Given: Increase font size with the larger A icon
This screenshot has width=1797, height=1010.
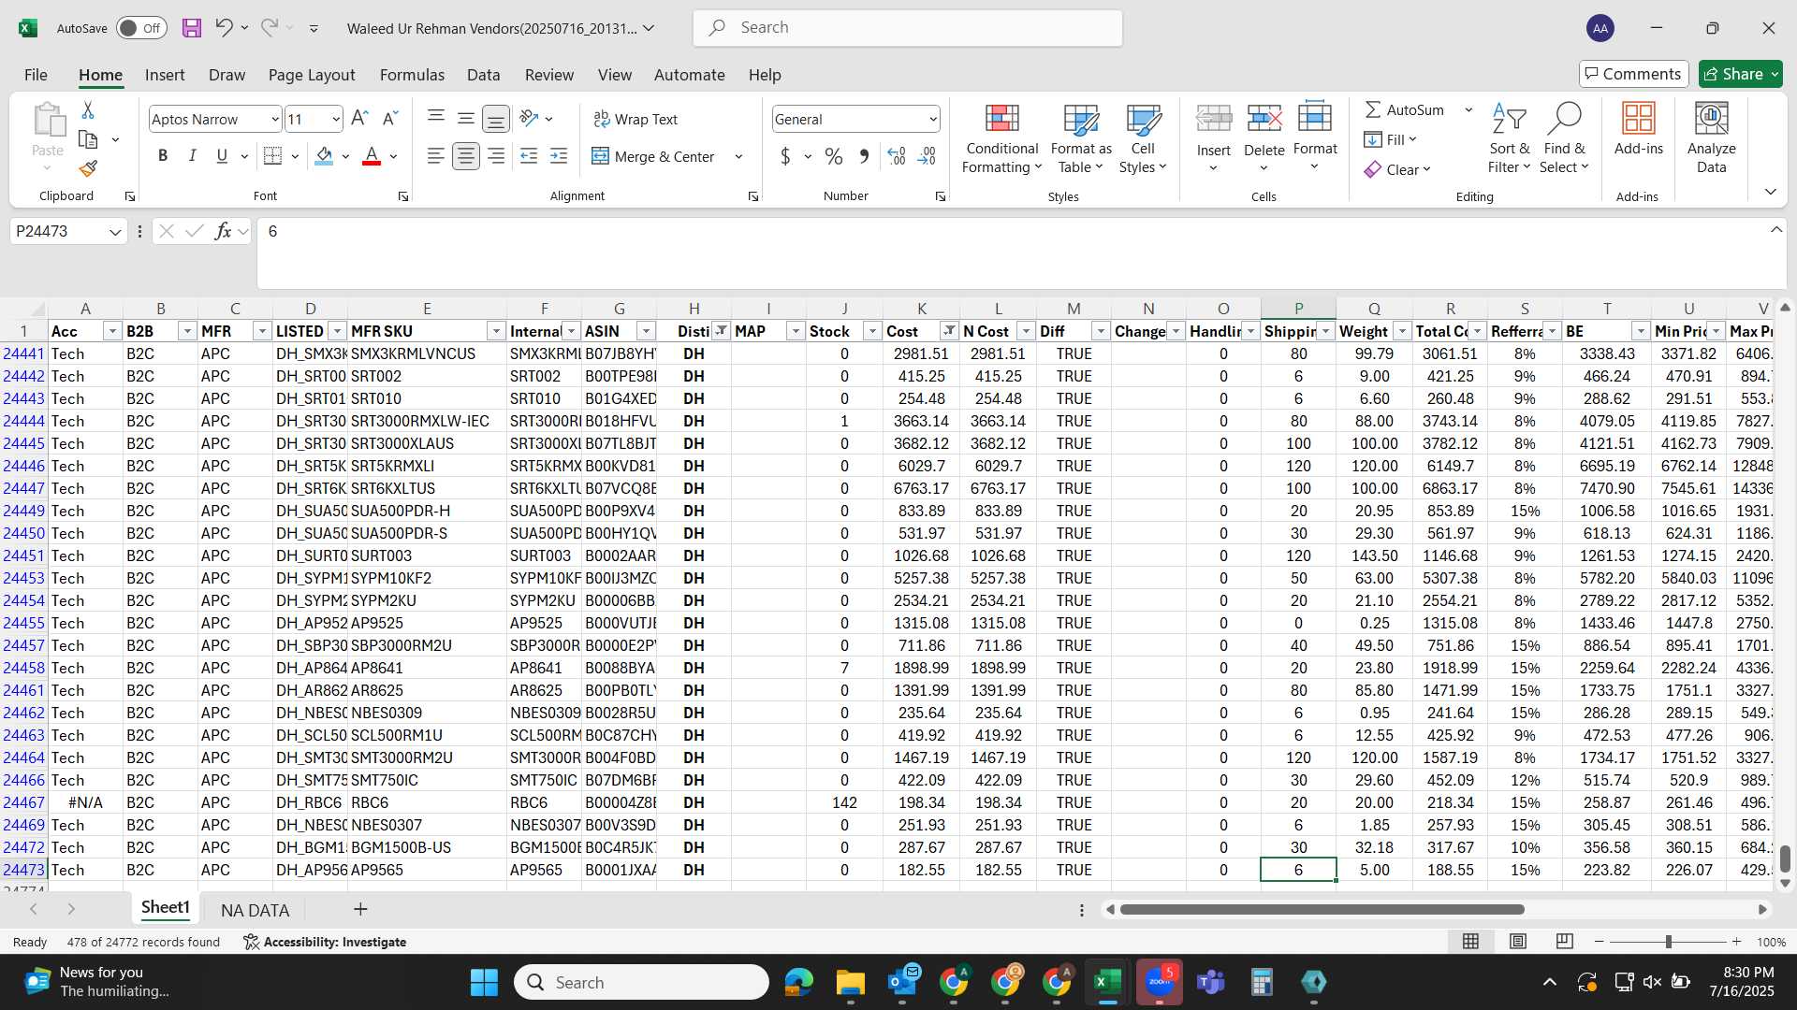Looking at the screenshot, I should [359, 118].
